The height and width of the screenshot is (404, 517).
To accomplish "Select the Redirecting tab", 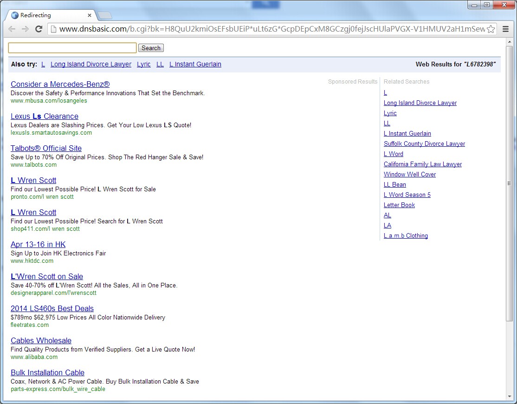I will tap(51, 15).
